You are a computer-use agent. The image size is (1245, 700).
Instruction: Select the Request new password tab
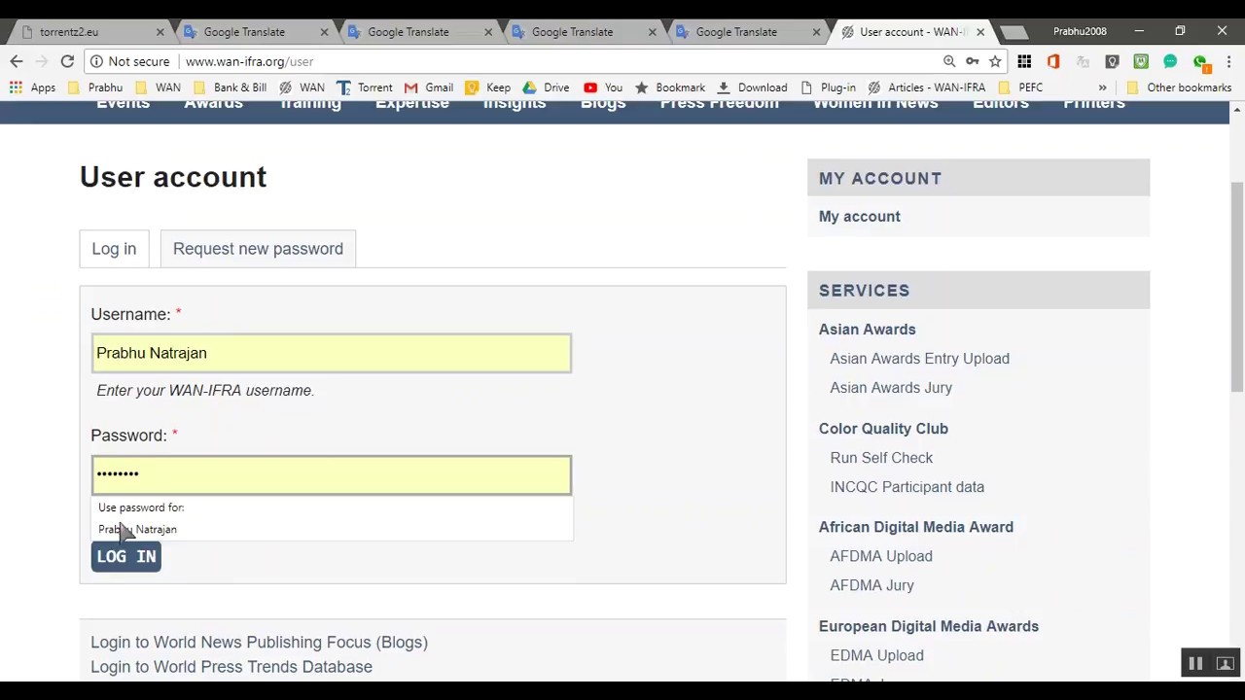[258, 249]
